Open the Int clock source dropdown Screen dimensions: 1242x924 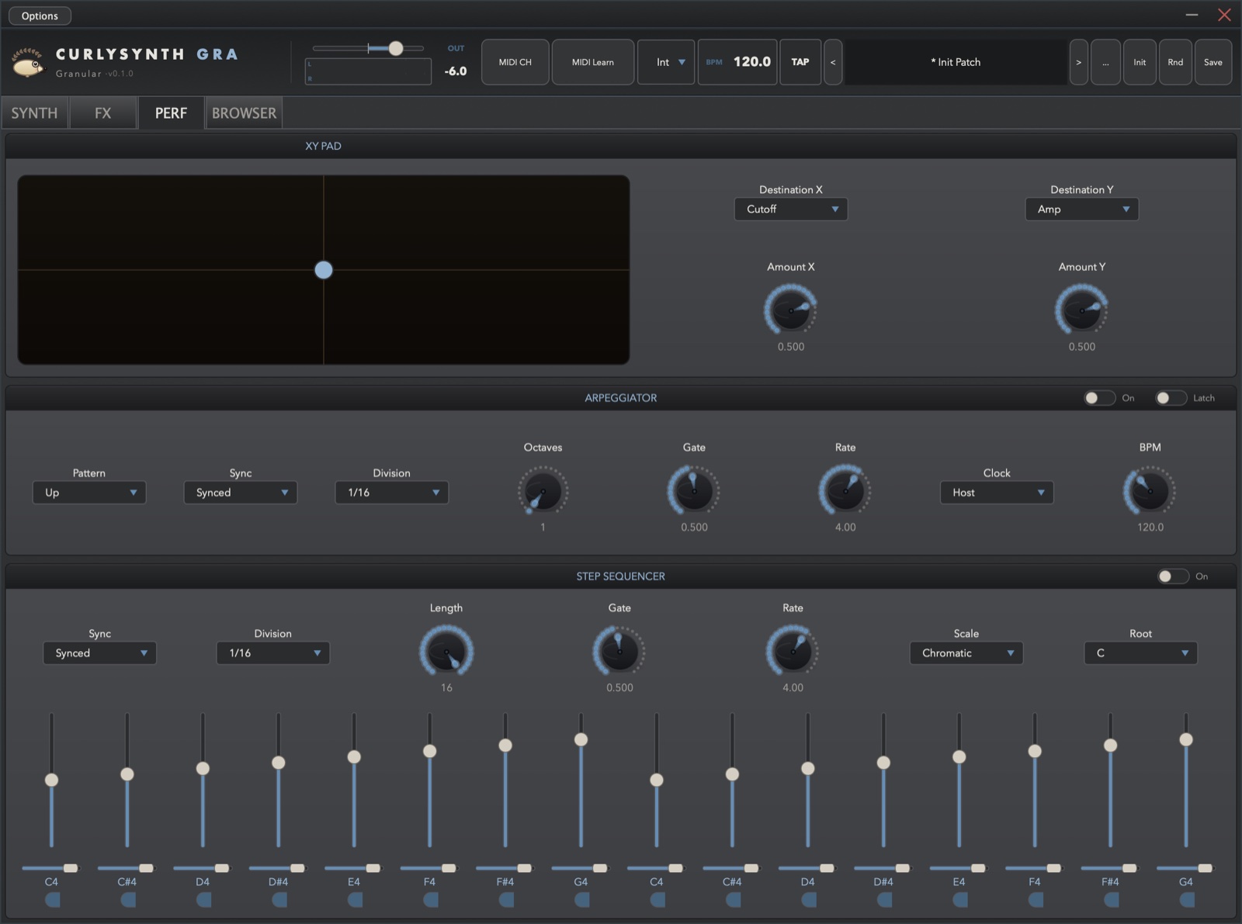666,62
